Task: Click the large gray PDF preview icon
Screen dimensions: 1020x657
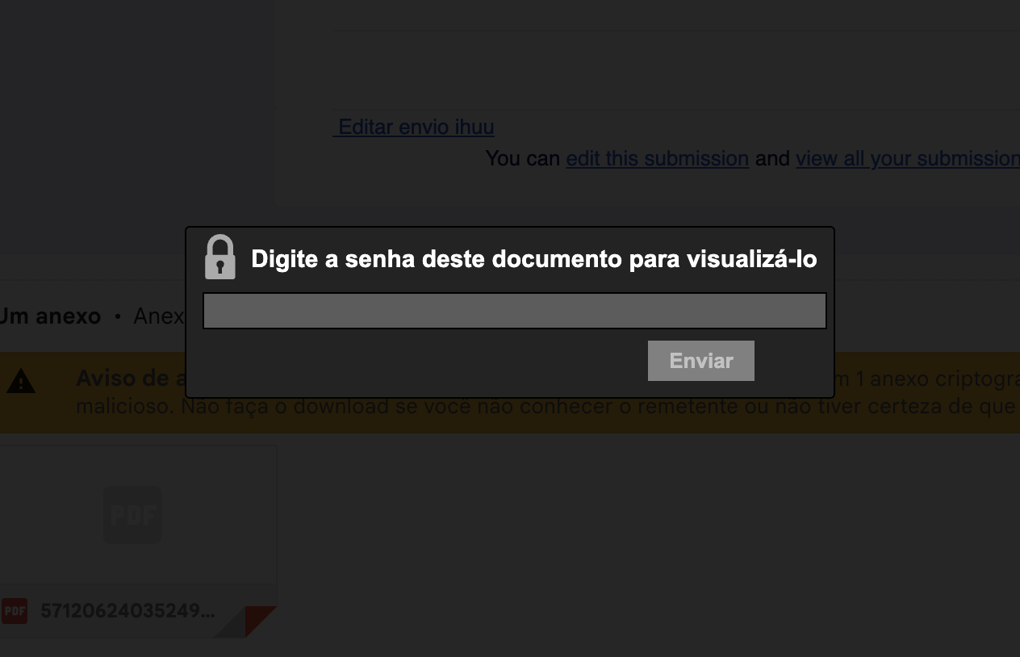Action: tap(132, 515)
